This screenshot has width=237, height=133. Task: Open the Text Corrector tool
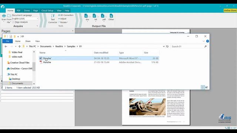coord(53,19)
